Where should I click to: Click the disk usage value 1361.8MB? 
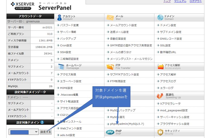(x=46, y=41)
